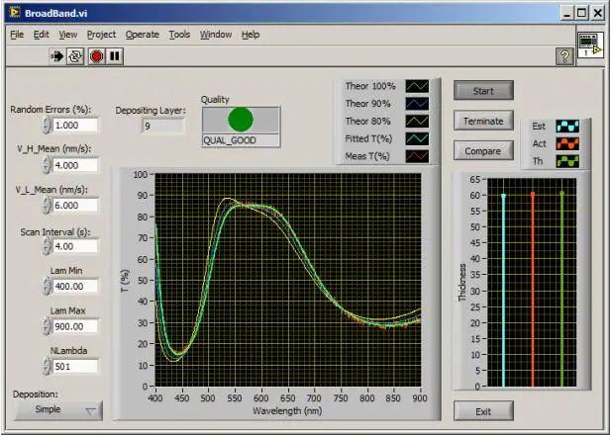The image size is (612, 436).
Task: Minimize the BroadBand.vi window
Action: 567,13
